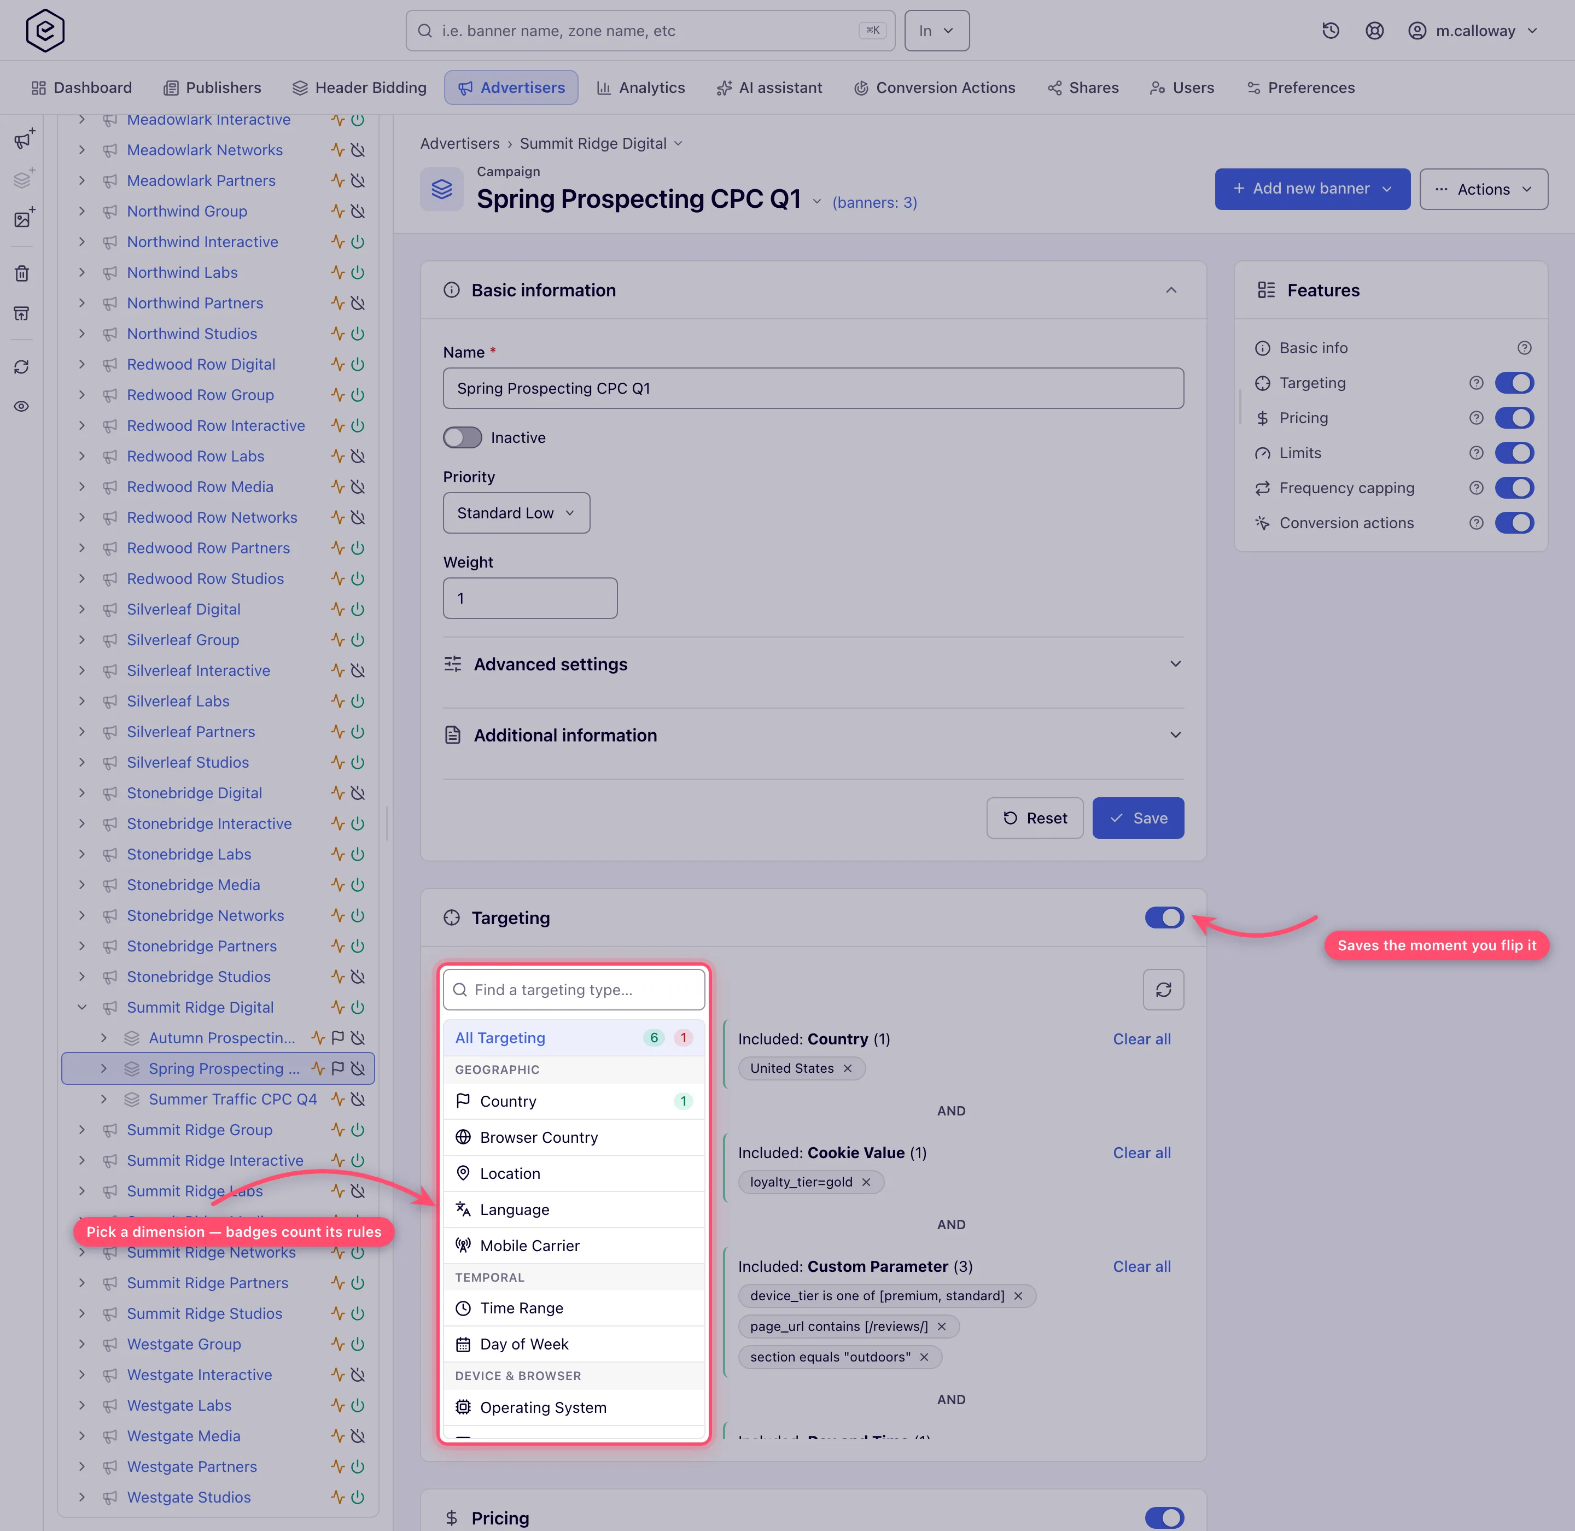The image size is (1575, 1531).
Task: Open the archive icon in left rail
Action: (x=22, y=313)
